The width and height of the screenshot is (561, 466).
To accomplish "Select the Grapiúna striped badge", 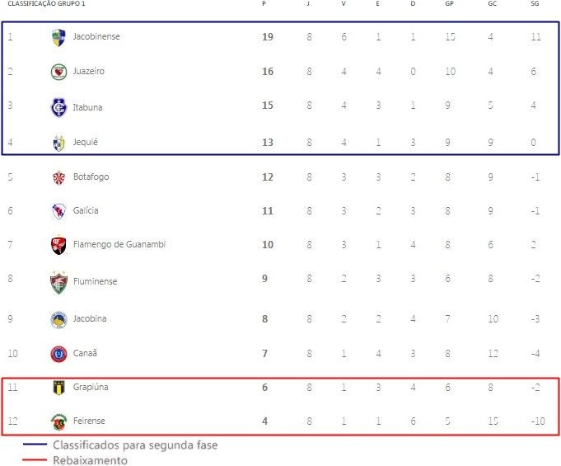I will pos(58,388).
